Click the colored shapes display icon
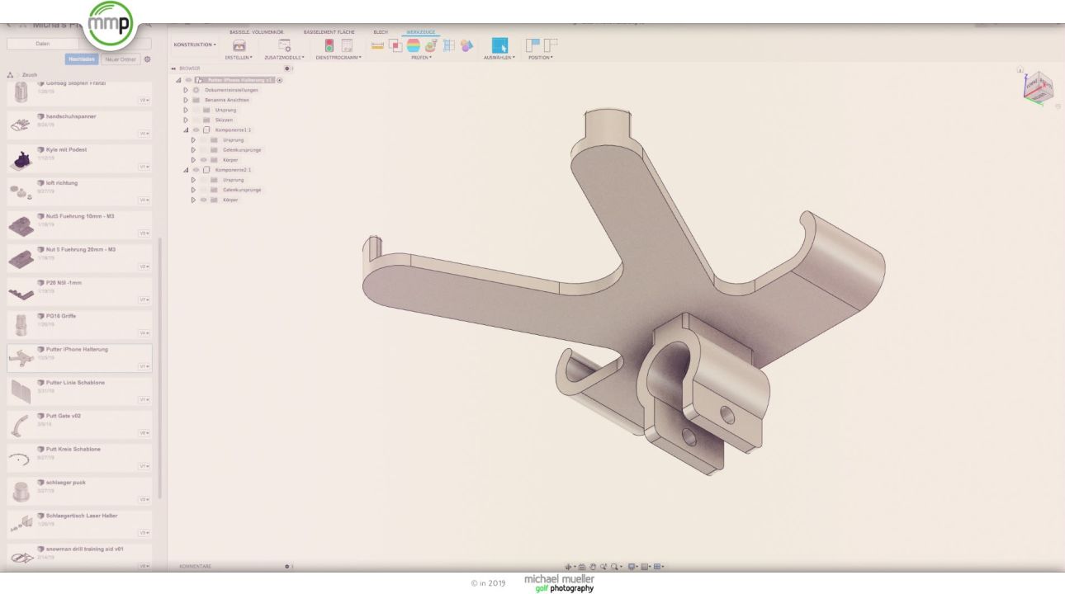The height and width of the screenshot is (594, 1065). [467, 45]
